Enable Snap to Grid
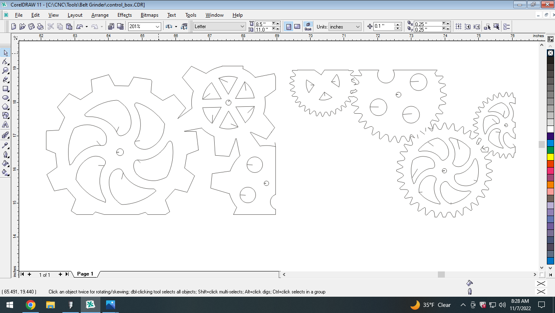This screenshot has height=313, width=555. [x=459, y=26]
